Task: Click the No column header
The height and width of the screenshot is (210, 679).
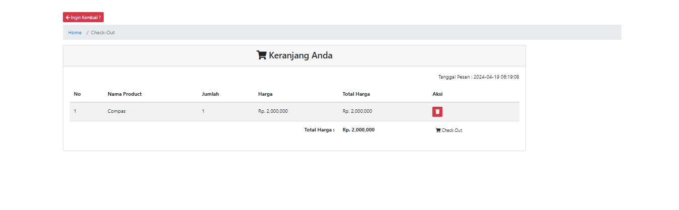Action: point(77,94)
